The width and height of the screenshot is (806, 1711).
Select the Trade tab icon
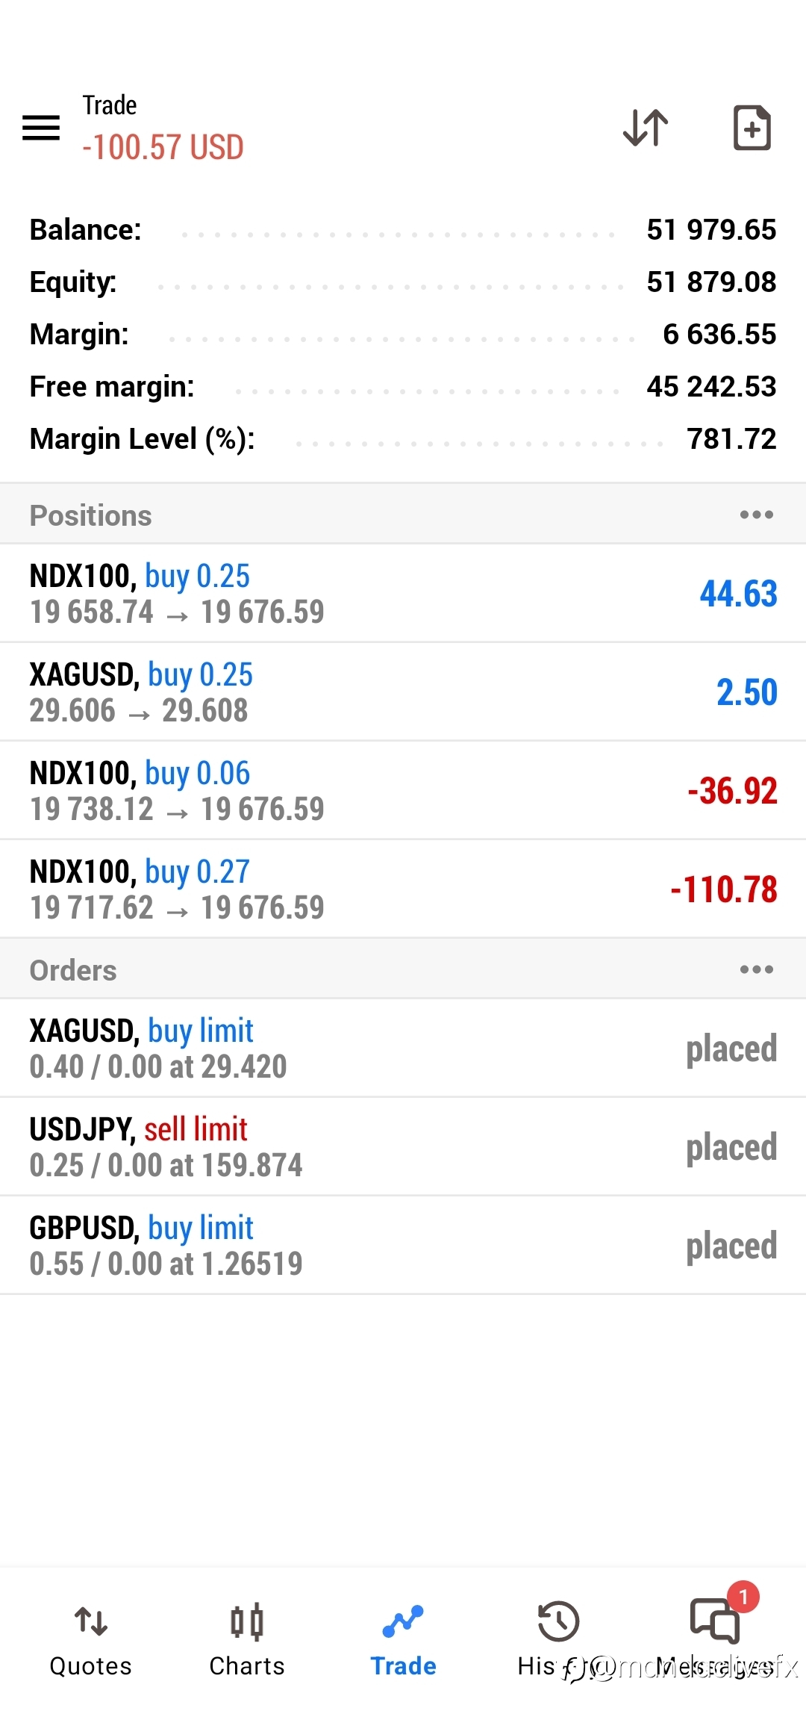(x=403, y=1622)
